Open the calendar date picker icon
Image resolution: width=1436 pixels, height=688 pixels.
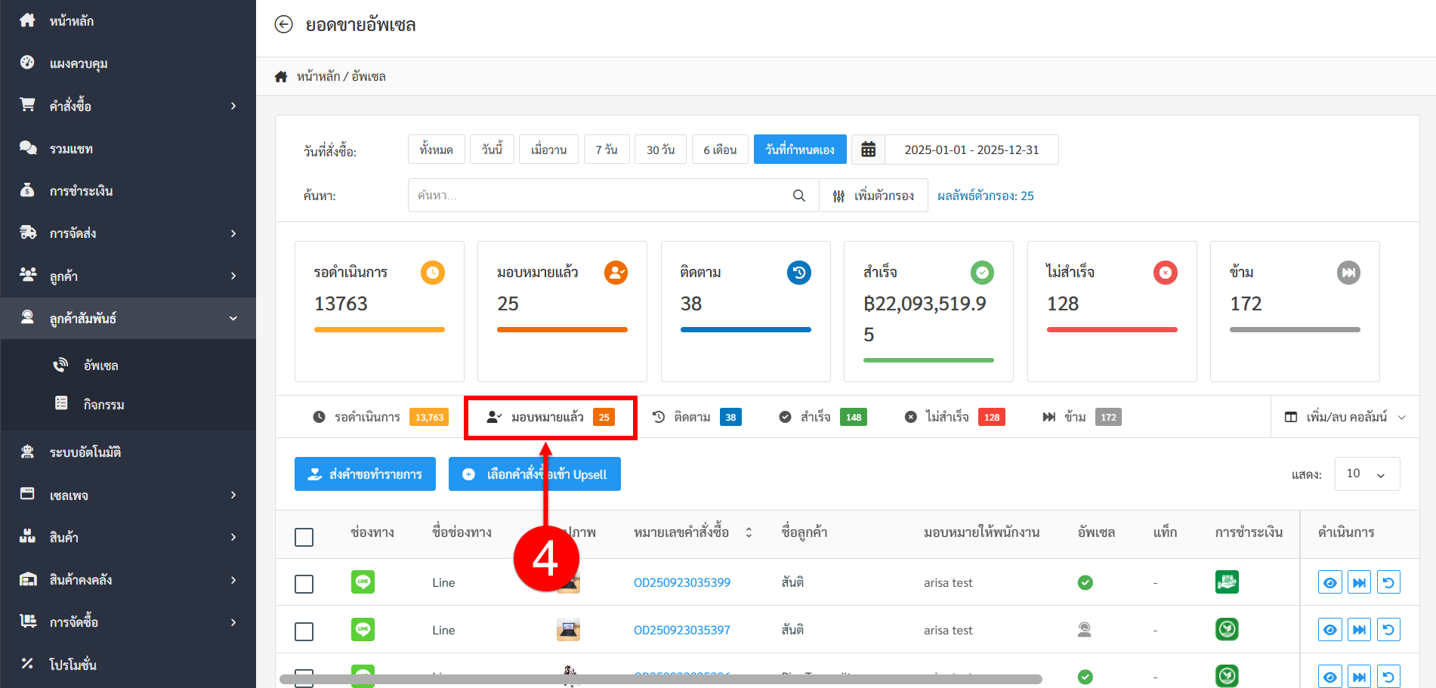click(868, 150)
